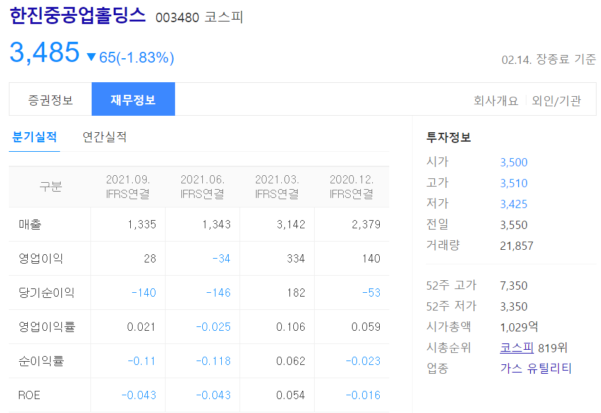
Task: Click the 구분 header cell
Action: coord(50,187)
